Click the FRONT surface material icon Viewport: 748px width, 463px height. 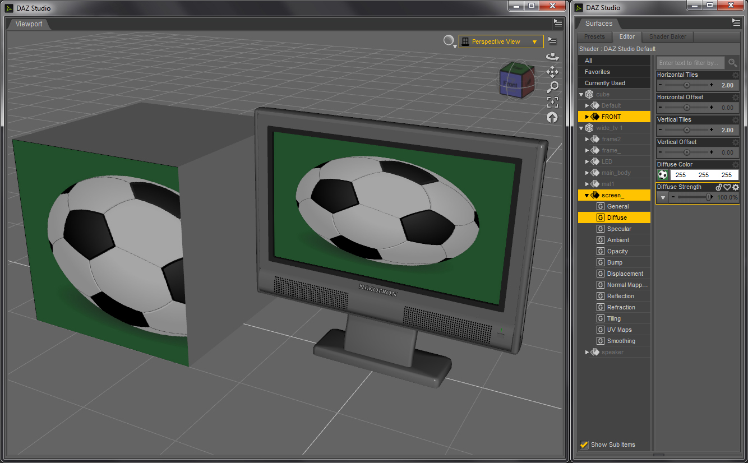point(595,117)
